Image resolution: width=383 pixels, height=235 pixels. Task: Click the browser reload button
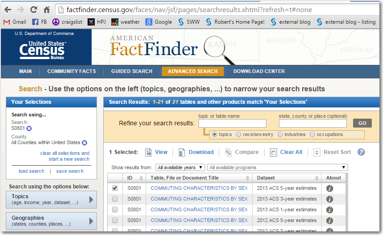[x=34, y=9]
